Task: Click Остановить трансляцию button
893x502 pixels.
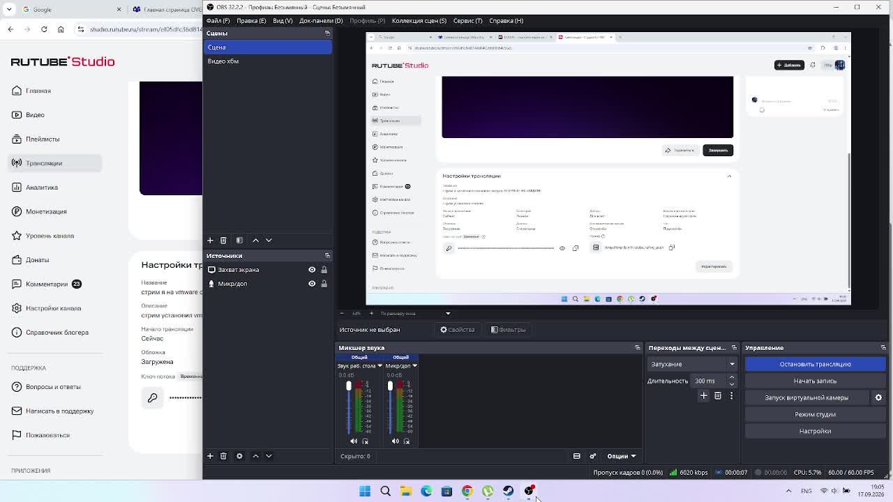Action: click(x=816, y=364)
